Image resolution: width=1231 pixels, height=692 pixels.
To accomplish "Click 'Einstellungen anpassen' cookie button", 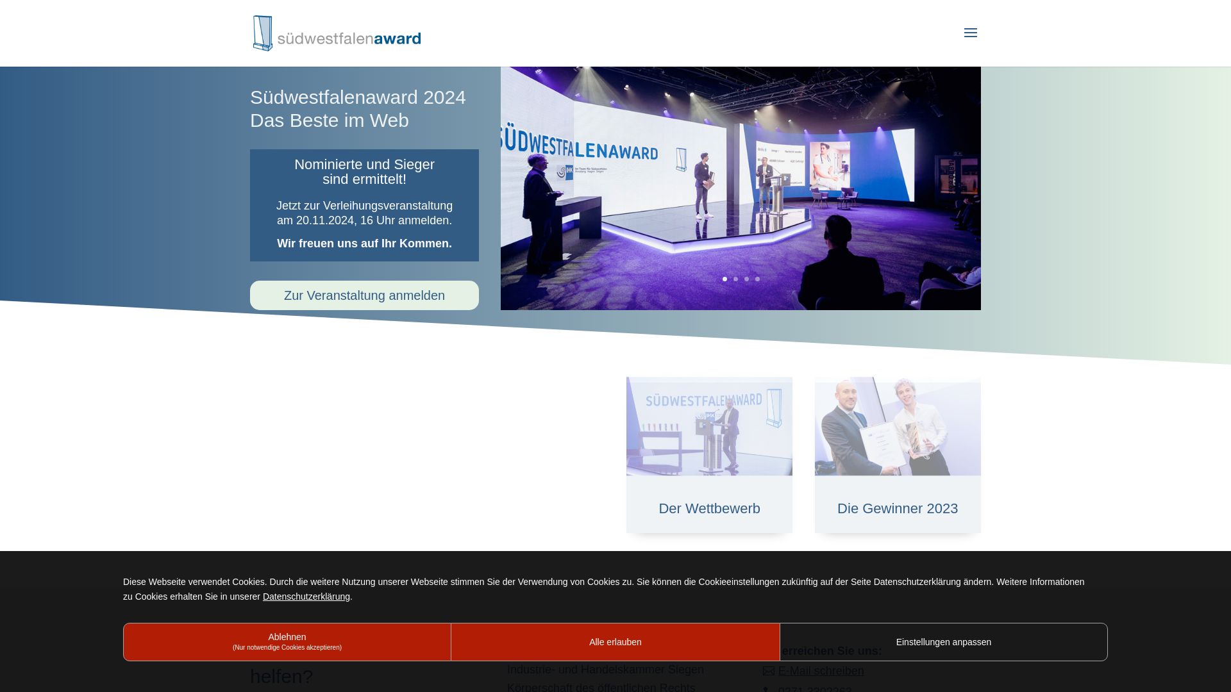I will point(944,642).
